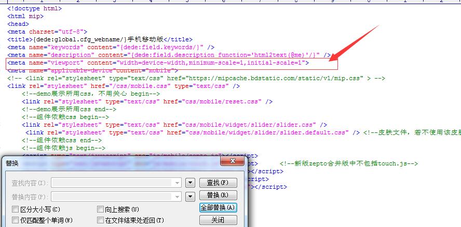Screen dimensions: 461x227
Task: Expand the 替换内容 combo box history arrow
Action: click(178, 196)
